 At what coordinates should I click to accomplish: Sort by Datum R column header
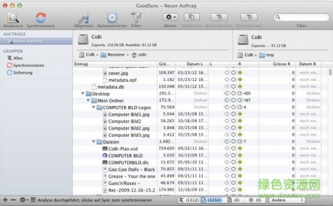click(308, 64)
